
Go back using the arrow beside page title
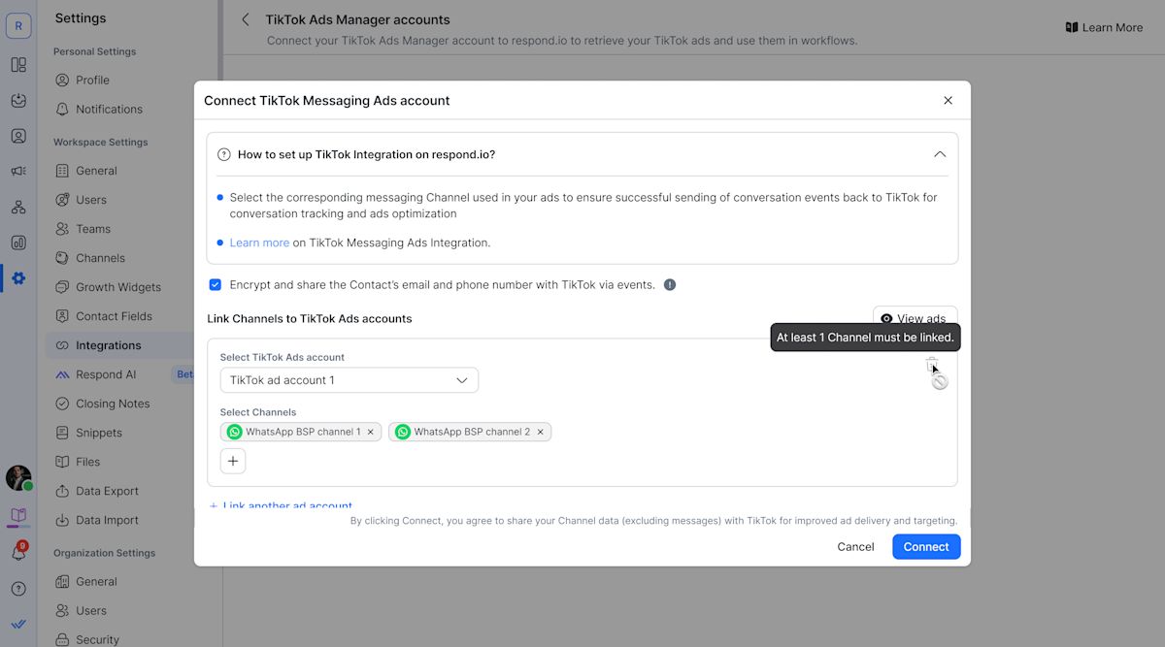pos(246,19)
